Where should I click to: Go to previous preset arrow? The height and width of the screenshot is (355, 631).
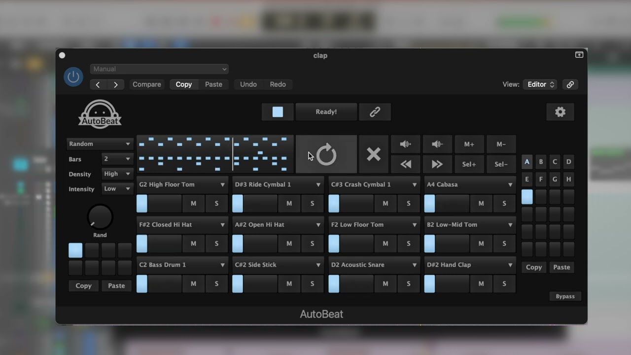pos(98,84)
